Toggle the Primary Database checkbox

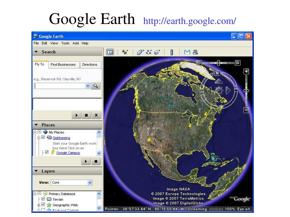coord(39,193)
